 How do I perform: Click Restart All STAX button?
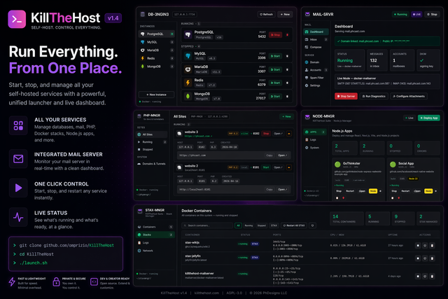coord(294,225)
